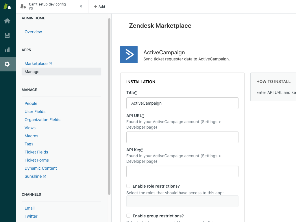Open the Views inbox icon

coord(8,35)
